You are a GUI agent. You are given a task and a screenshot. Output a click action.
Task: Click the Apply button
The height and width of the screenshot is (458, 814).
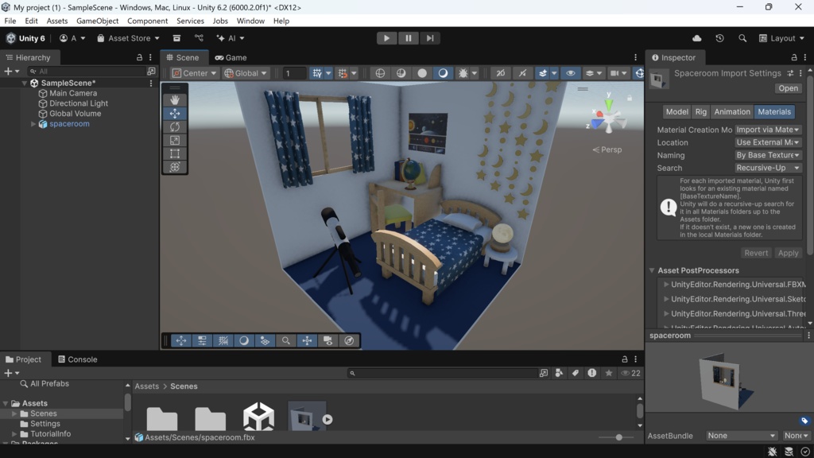pyautogui.click(x=788, y=253)
